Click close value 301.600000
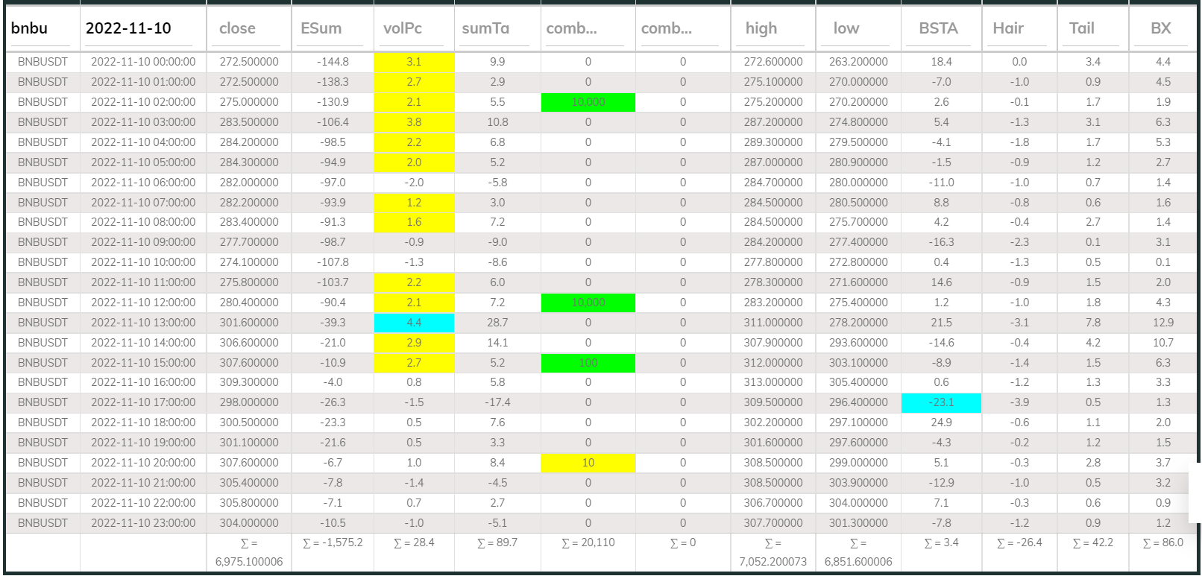This screenshot has width=1202, height=576. point(249,323)
